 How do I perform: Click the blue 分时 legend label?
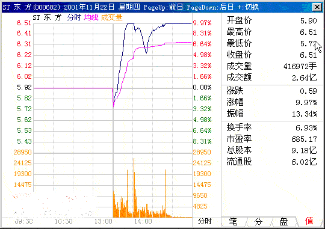click(74, 17)
